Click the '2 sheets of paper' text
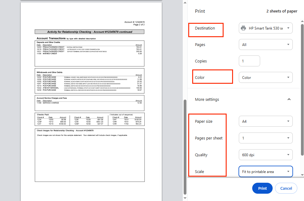Image resolution: width=304 pixels, height=201 pixels. (282, 11)
